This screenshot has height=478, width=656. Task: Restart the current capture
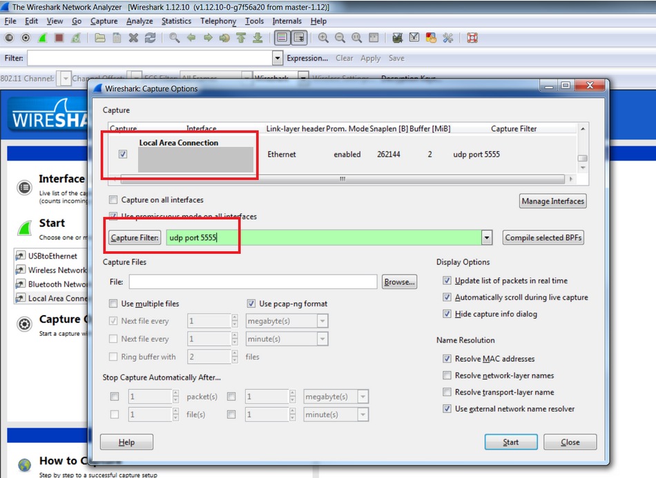(75, 38)
